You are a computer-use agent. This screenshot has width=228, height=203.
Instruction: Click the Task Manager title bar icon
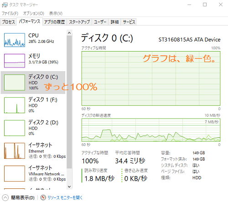tap(5, 5)
